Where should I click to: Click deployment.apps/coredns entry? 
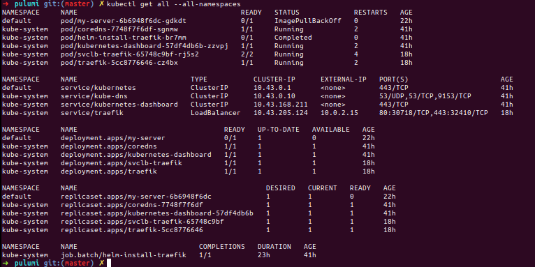coord(108,146)
